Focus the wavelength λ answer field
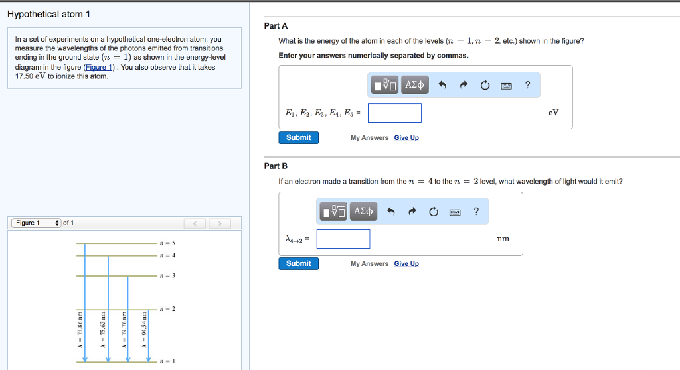This screenshot has height=370, width=680. pos(343,239)
